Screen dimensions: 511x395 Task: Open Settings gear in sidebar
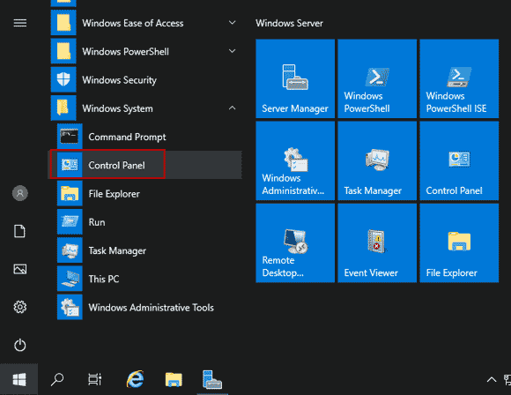click(x=20, y=307)
